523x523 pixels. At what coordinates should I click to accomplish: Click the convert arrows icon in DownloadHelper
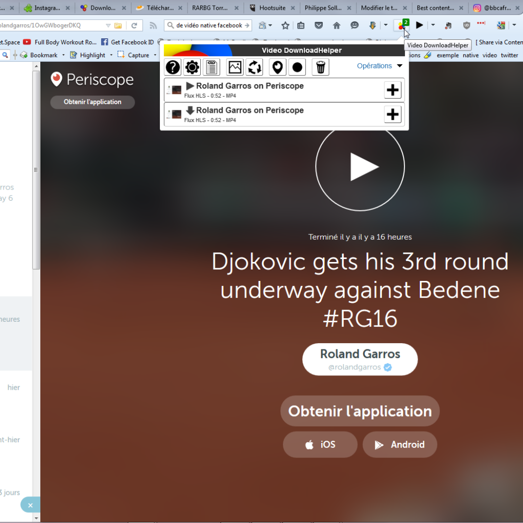click(254, 67)
